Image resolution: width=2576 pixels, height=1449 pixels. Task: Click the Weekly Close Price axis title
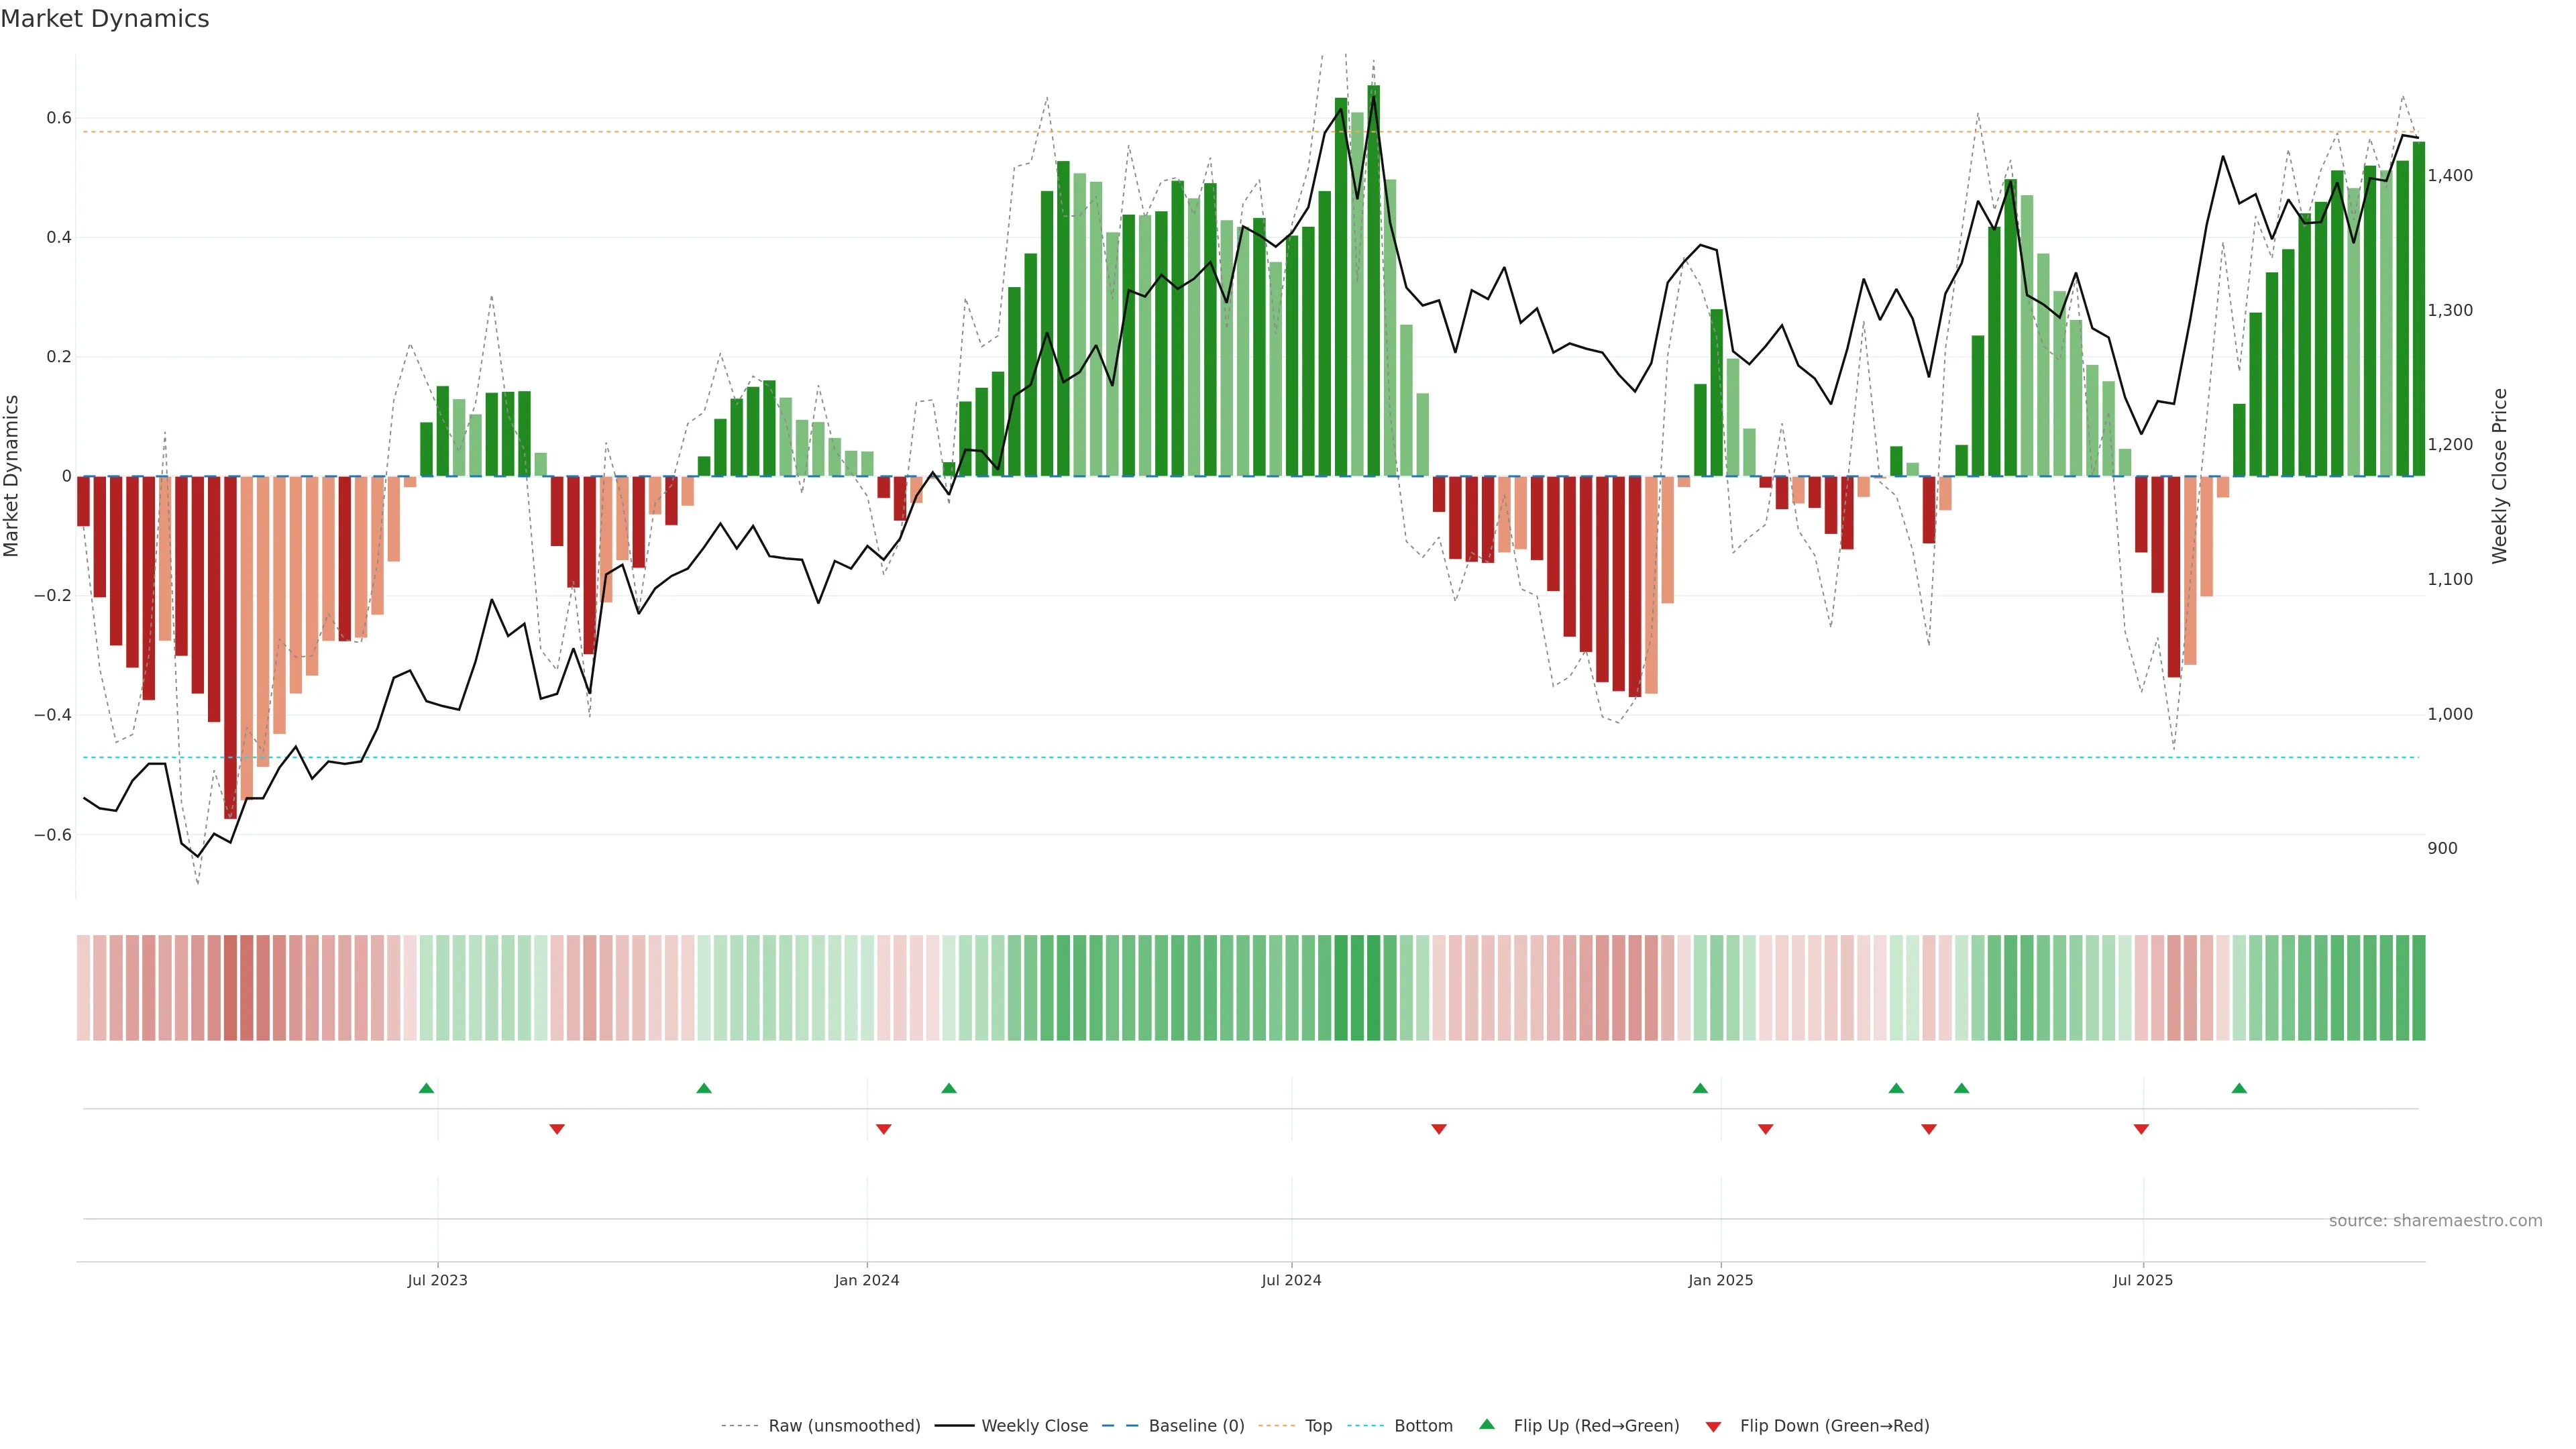coord(2500,476)
